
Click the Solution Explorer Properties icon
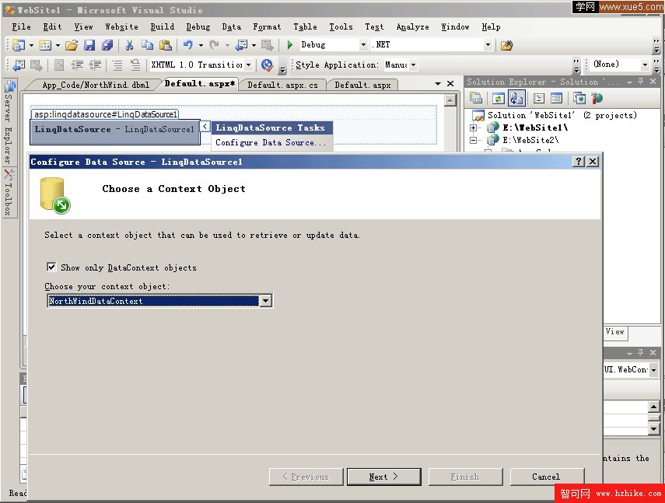click(476, 98)
